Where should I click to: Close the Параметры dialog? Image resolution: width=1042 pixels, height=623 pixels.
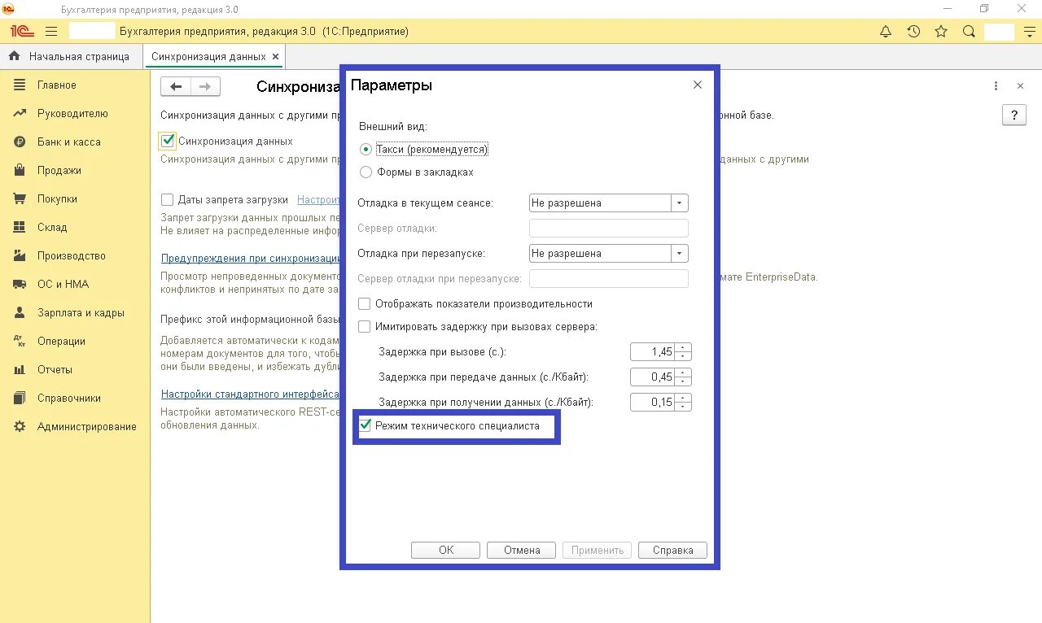click(x=698, y=85)
